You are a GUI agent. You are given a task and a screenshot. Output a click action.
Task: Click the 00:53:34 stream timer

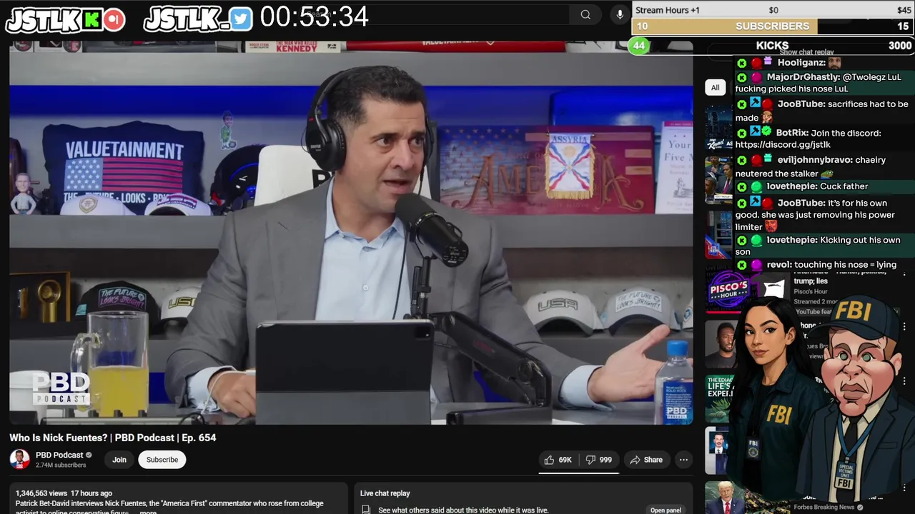[x=314, y=16]
